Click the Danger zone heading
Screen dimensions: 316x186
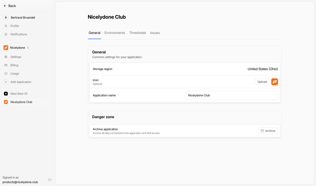pos(103,117)
